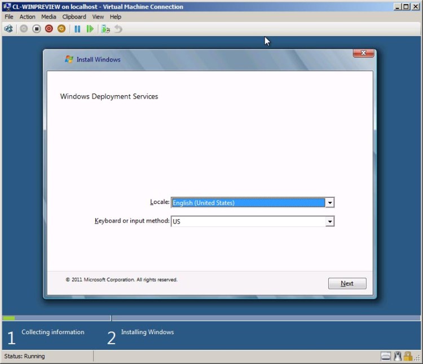Take a snapshot with the Snapshot icon

(x=105, y=29)
